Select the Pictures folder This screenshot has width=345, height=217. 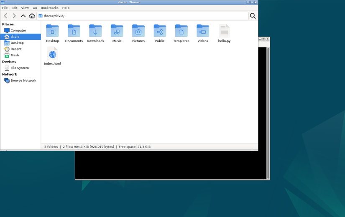(x=138, y=34)
